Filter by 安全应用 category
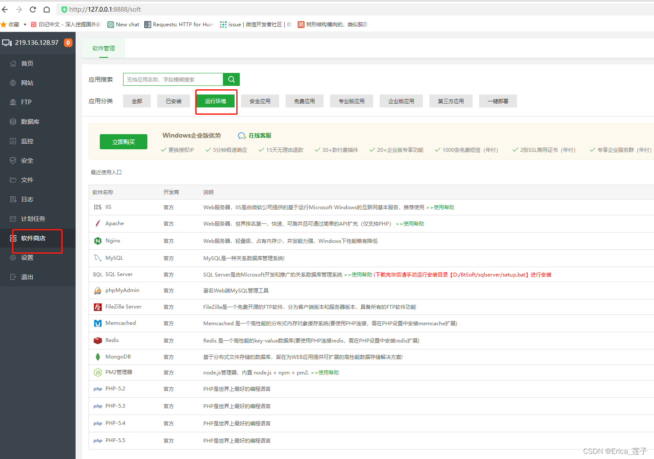The width and height of the screenshot is (654, 459). [260, 101]
